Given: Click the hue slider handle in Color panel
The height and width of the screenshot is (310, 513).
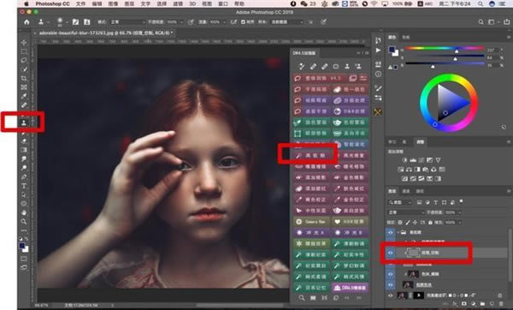Looking at the screenshot, I should click(457, 51).
